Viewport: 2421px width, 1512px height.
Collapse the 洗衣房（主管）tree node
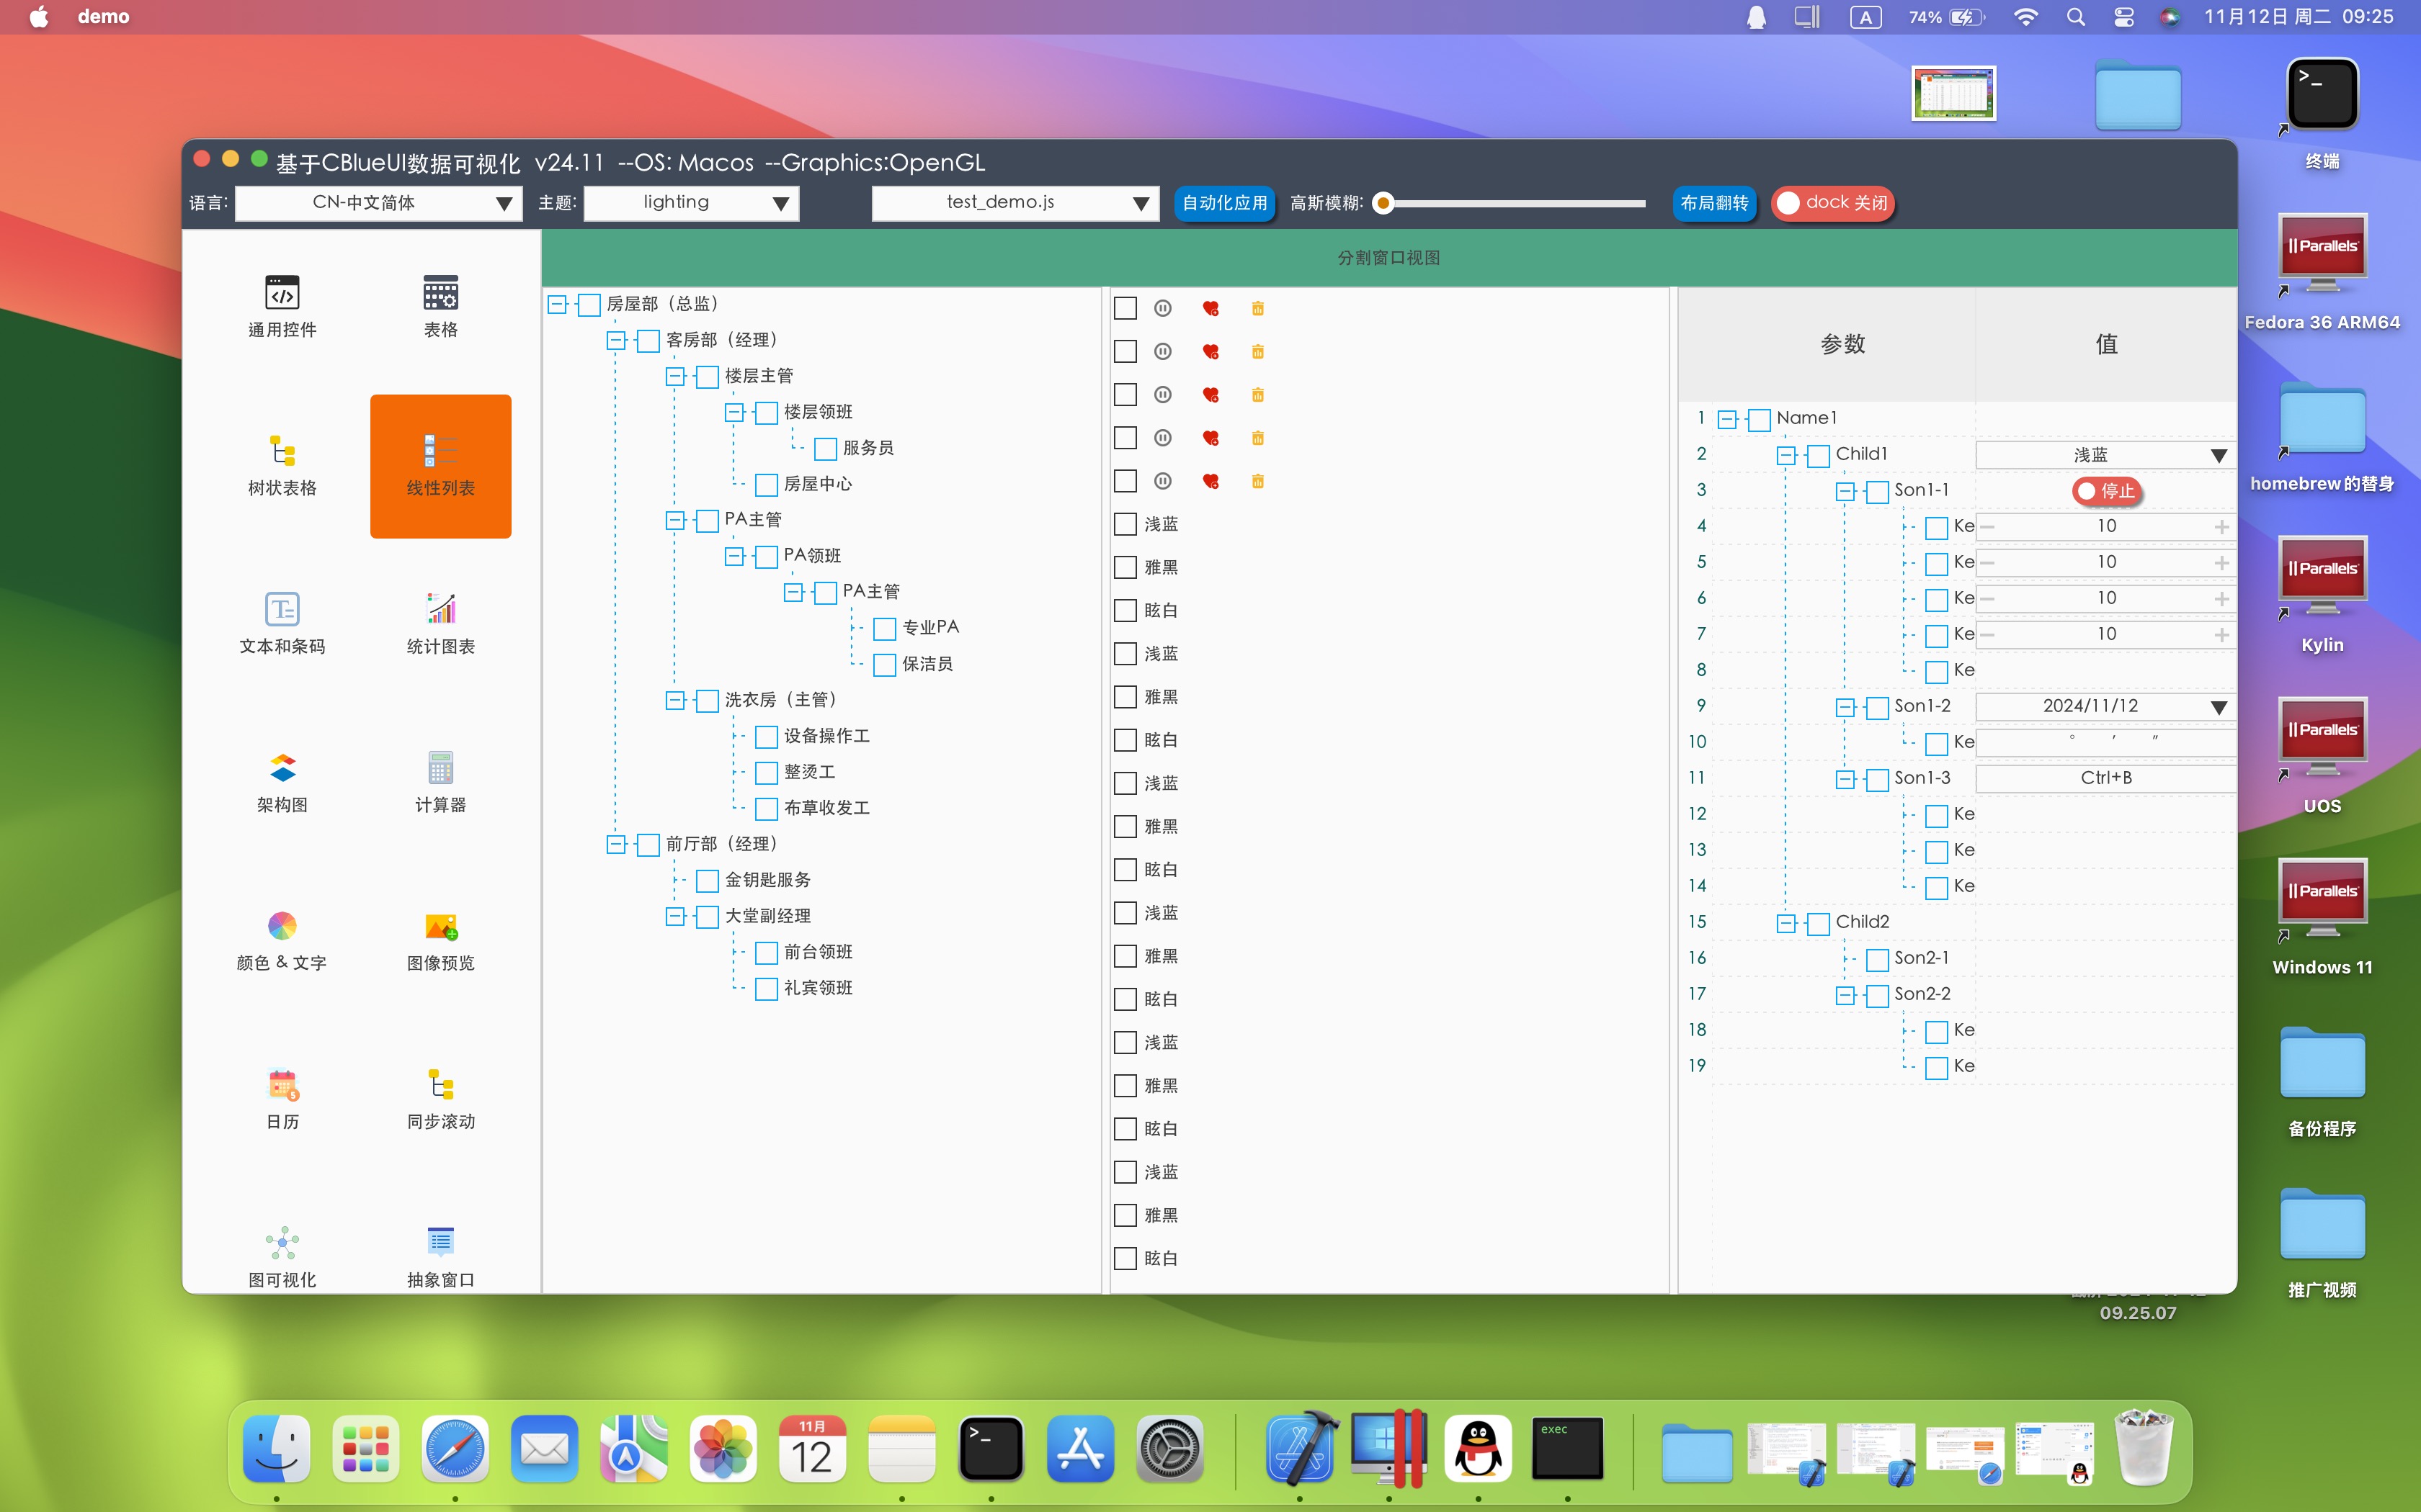(x=675, y=700)
